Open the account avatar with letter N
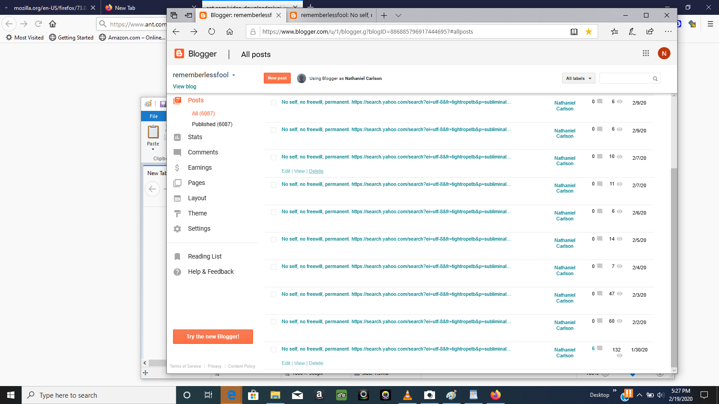The height and width of the screenshot is (404, 719). (664, 53)
